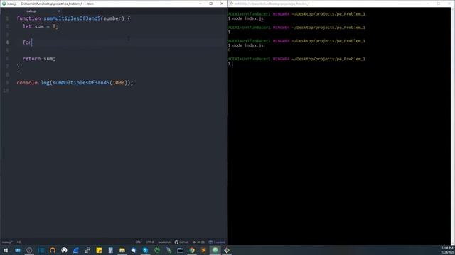
Task: Click line number 1 in gutter
Action: click(7, 18)
